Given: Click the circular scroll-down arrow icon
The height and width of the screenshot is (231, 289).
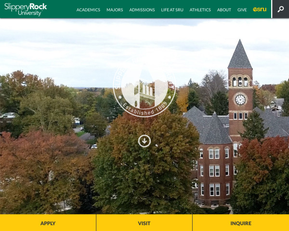Looking at the screenshot, I should tap(144, 141).
